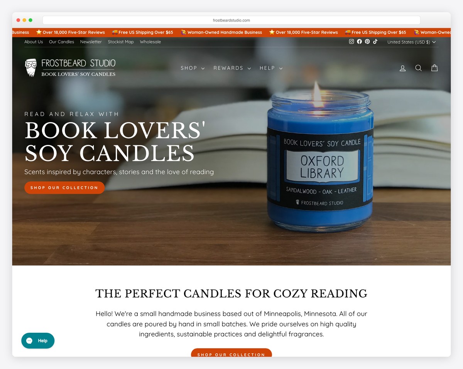Click the browser address bar
The width and height of the screenshot is (463, 369).
coord(231,20)
